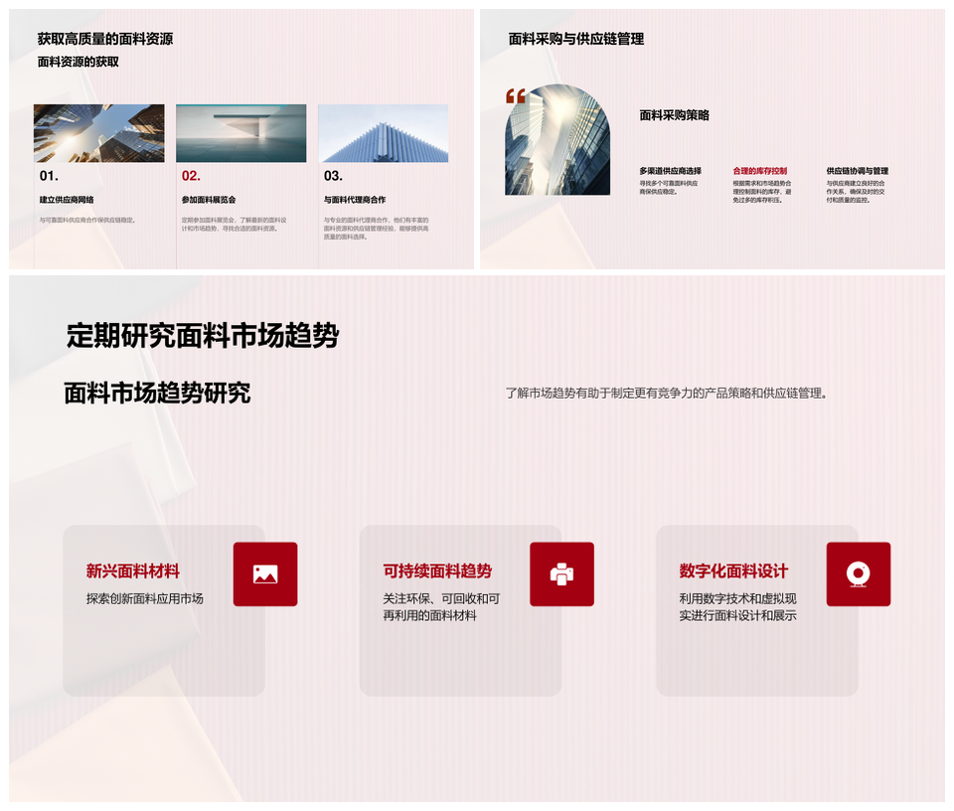Viewport: 954px width, 811px height.
Task: Select the 面料采购策略 heading text
Action: tap(674, 115)
